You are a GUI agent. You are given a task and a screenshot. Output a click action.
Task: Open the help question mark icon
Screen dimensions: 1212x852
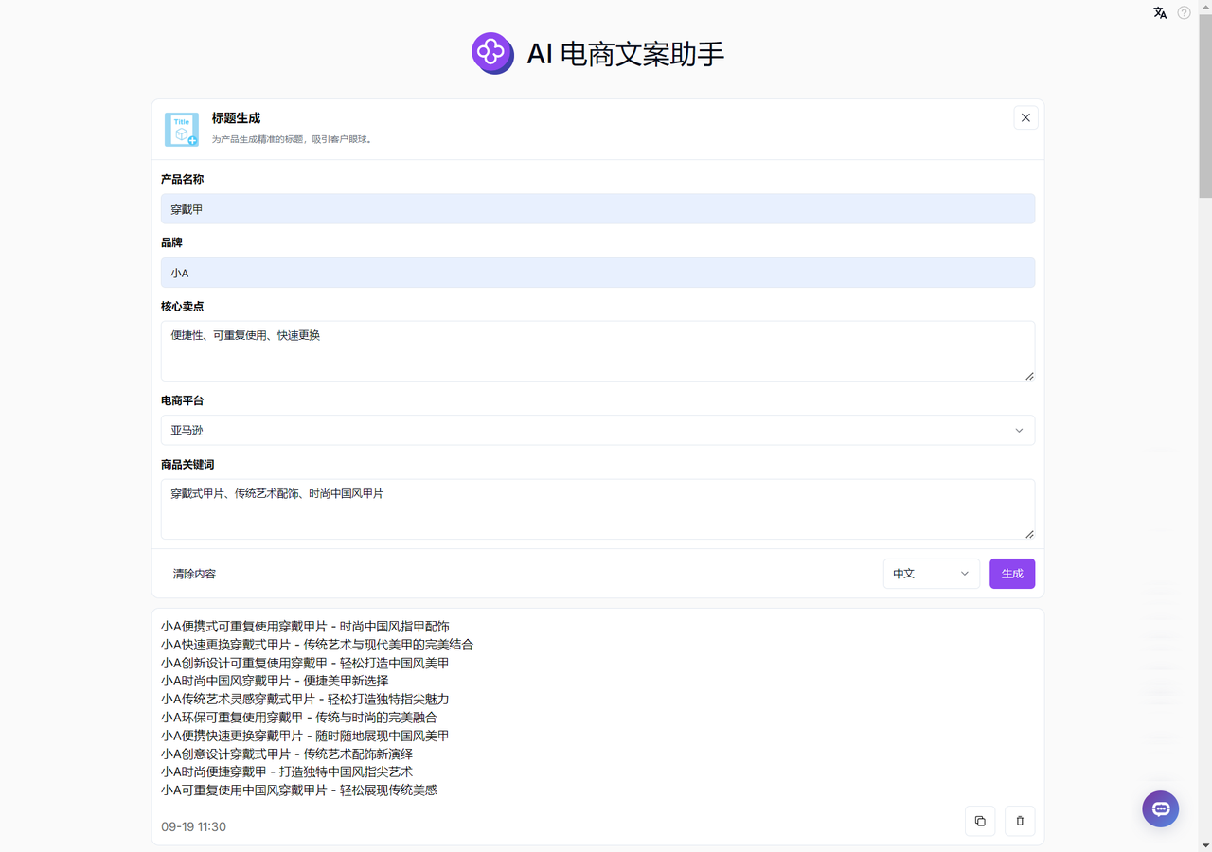1184,13
